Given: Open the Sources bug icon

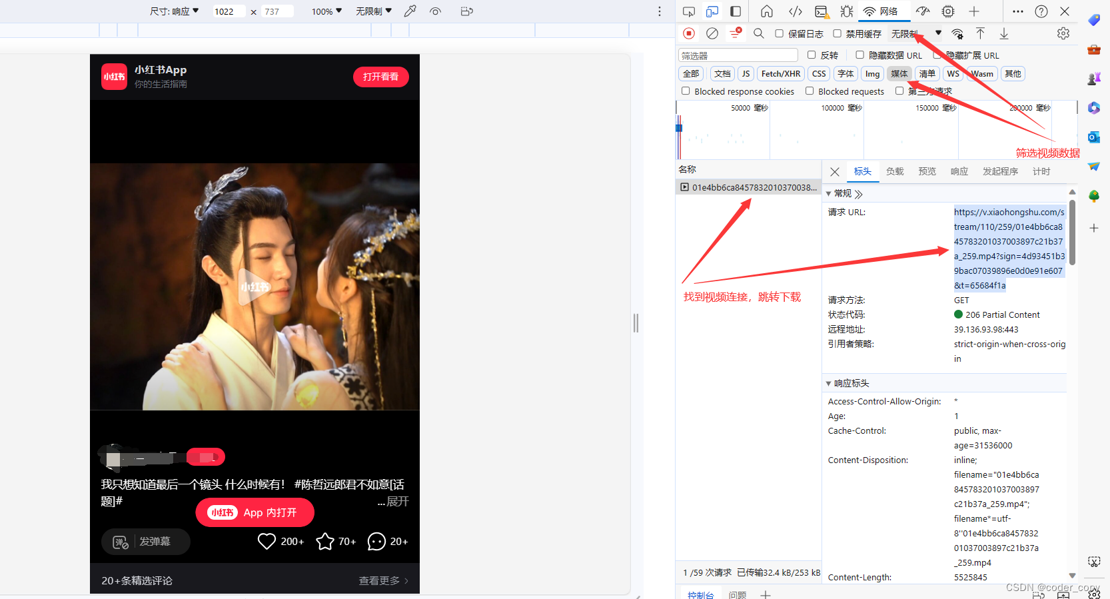Looking at the screenshot, I should point(847,11).
